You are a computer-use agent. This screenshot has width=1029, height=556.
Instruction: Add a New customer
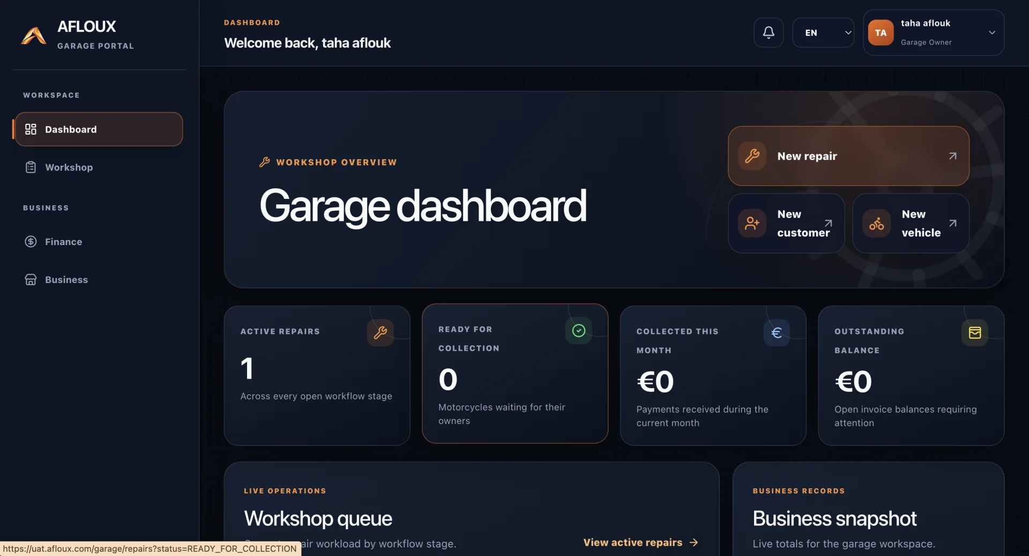click(786, 223)
